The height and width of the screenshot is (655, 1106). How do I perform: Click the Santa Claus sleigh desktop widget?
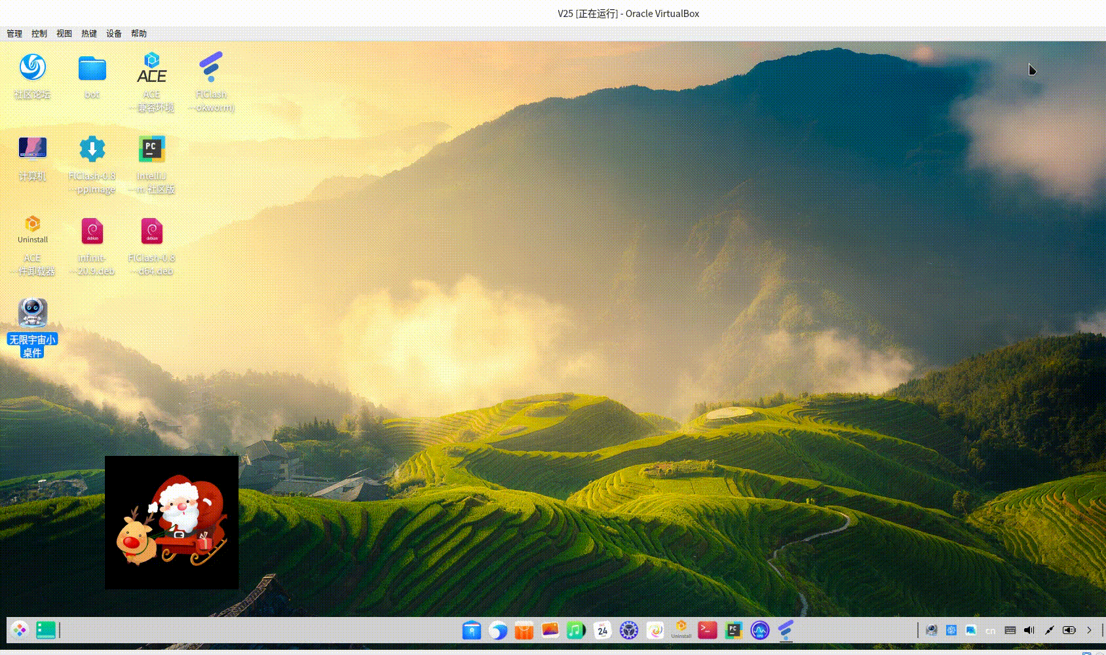pos(172,523)
